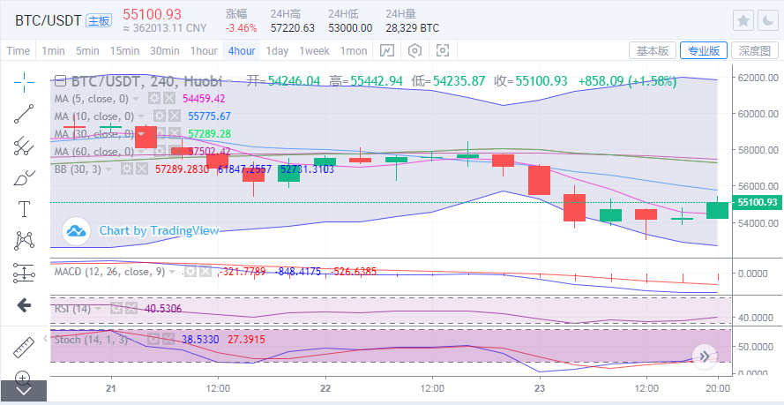Viewport: 784px width, 405px height.
Task: Click the MA 5 value 54459.42
Action: 204,99
